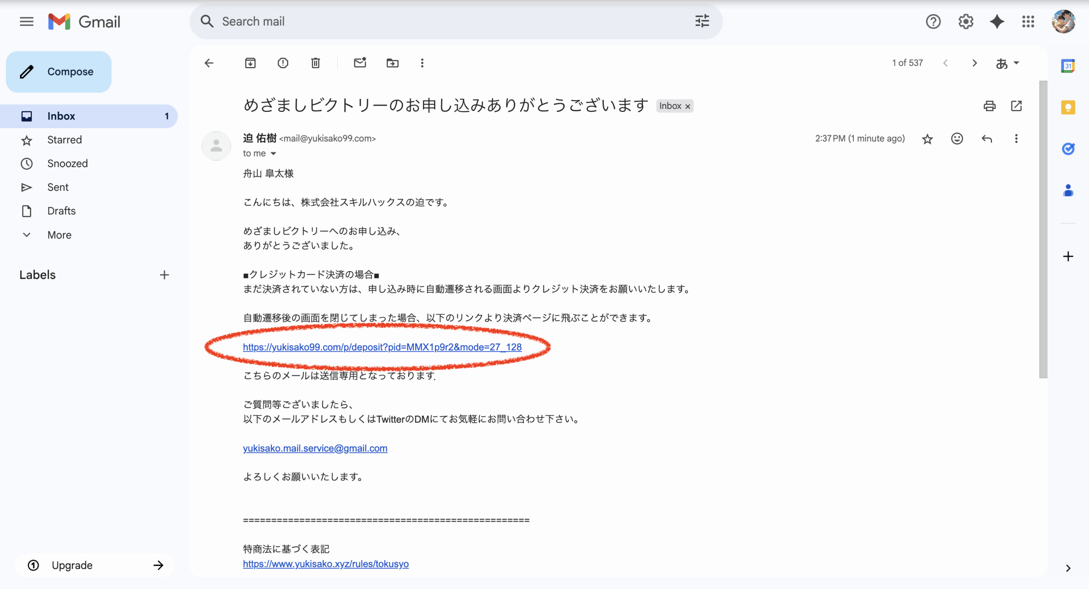The image size is (1089, 589).
Task: Open Settings gear icon
Action: [x=966, y=21]
